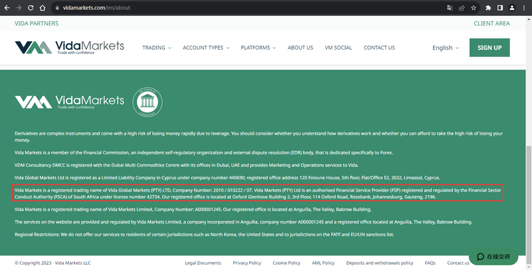Expand the TRADING dropdown menu
The height and width of the screenshot is (270, 532).
click(x=157, y=48)
